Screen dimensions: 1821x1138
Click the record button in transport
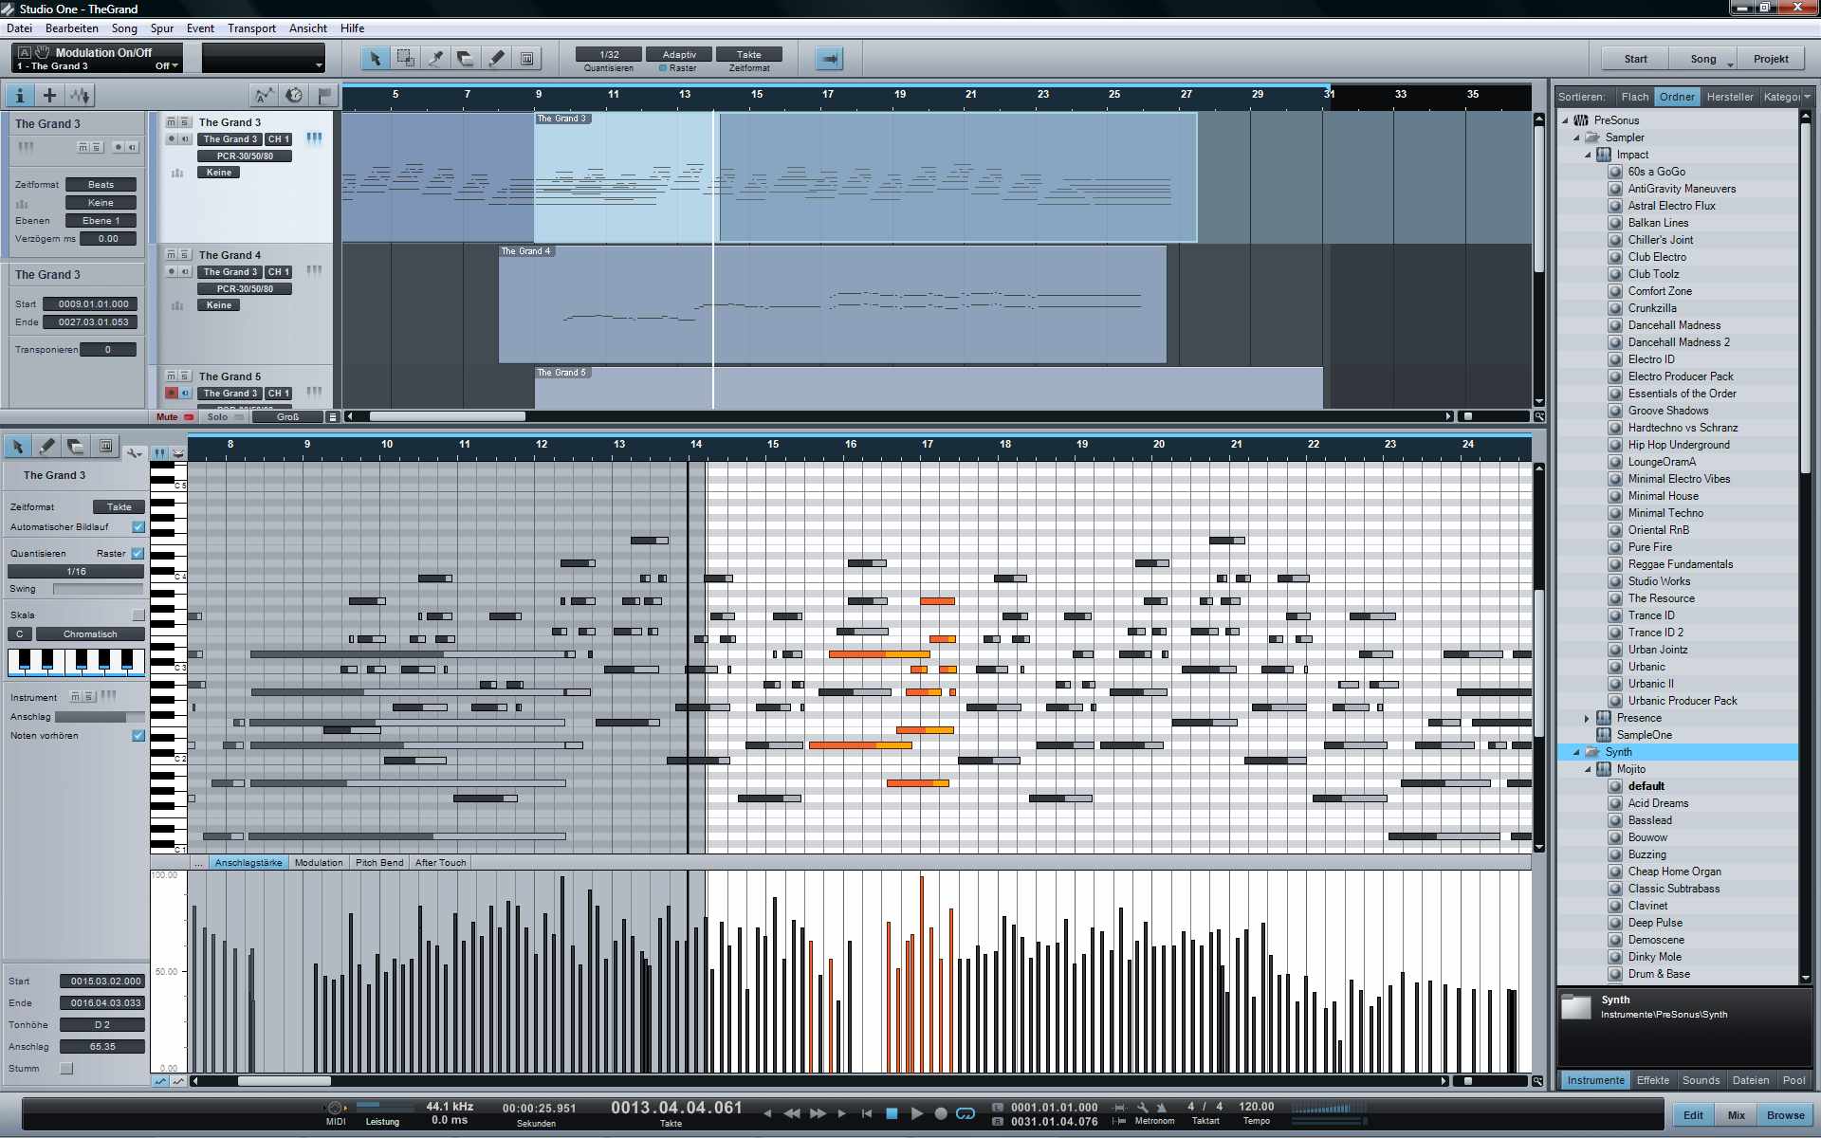click(941, 1113)
